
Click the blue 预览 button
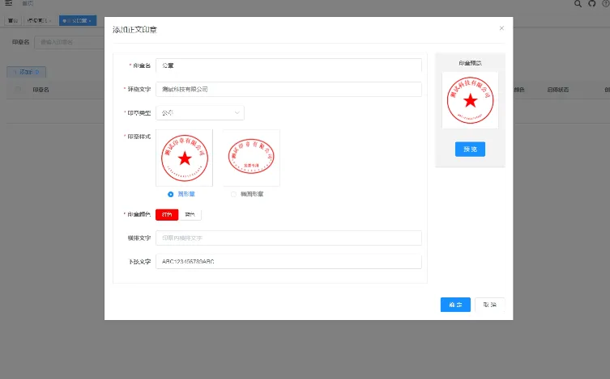470,149
